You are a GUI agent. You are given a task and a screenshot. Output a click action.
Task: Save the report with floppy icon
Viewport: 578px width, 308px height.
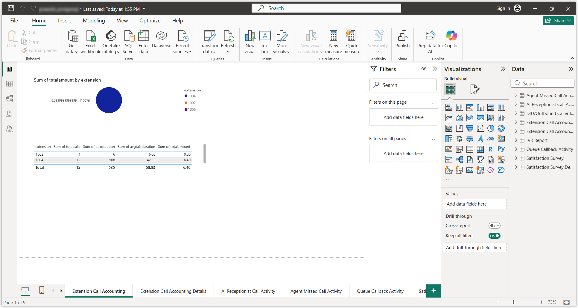coord(11,8)
